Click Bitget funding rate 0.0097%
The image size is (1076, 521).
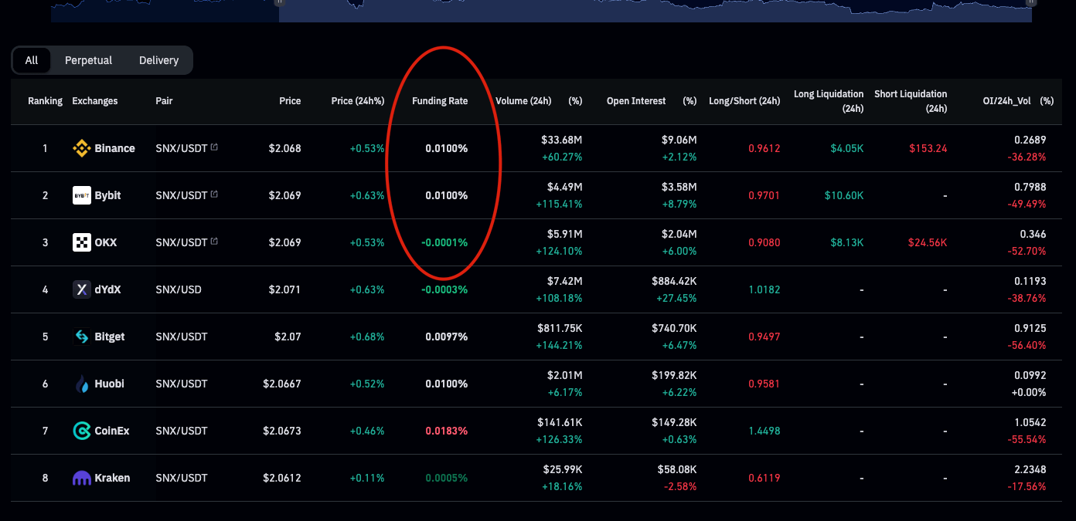447,337
